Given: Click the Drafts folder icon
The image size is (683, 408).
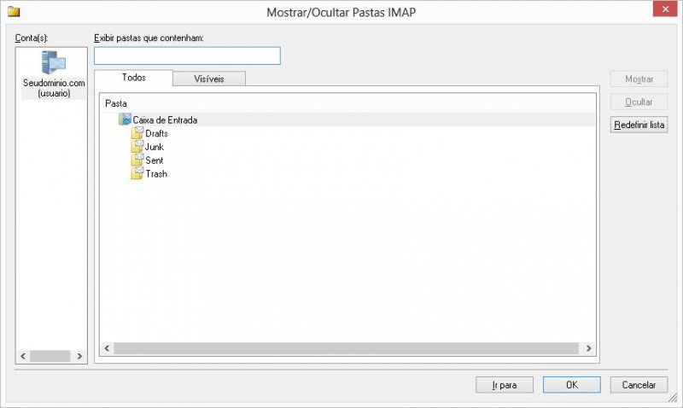Looking at the screenshot, I should pyautogui.click(x=137, y=133).
